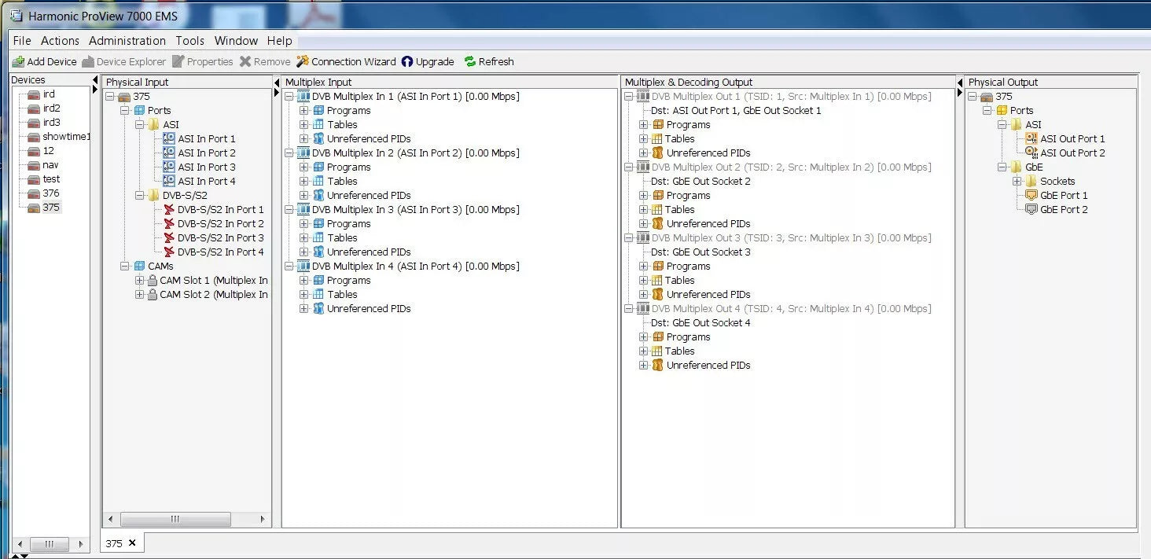Open the Window menu
This screenshot has width=1151, height=559.
click(236, 40)
